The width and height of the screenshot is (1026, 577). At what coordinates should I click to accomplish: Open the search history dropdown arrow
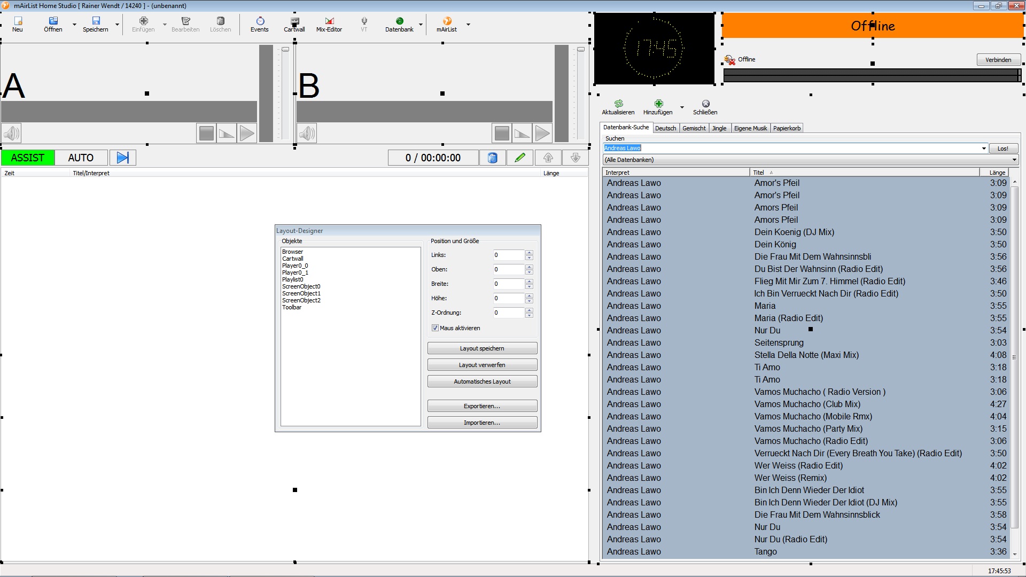[984, 149]
